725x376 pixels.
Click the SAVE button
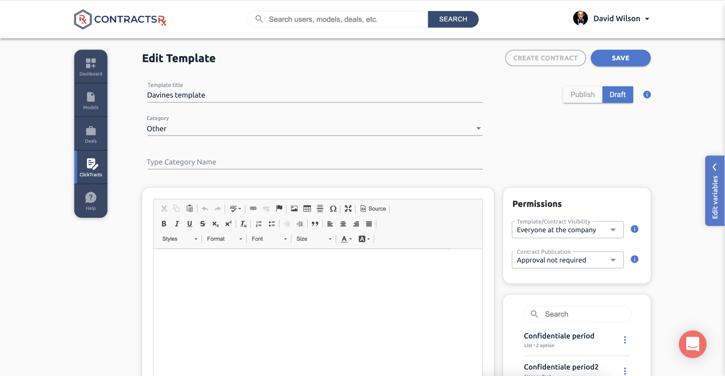(620, 58)
